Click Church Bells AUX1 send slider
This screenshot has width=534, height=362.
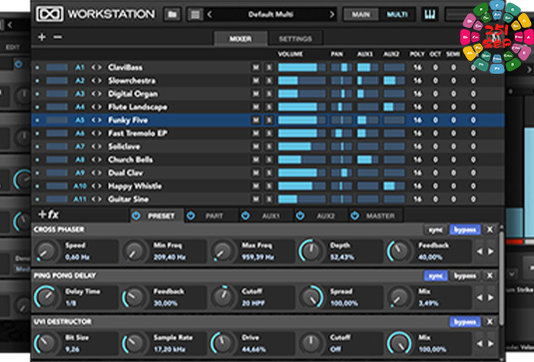click(367, 160)
